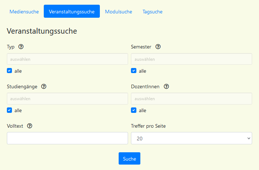Open the Tagsuche tab
The width and height of the screenshot is (259, 170).
(152, 12)
